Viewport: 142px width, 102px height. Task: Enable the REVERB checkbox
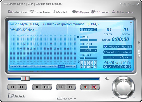click(x=81, y=44)
